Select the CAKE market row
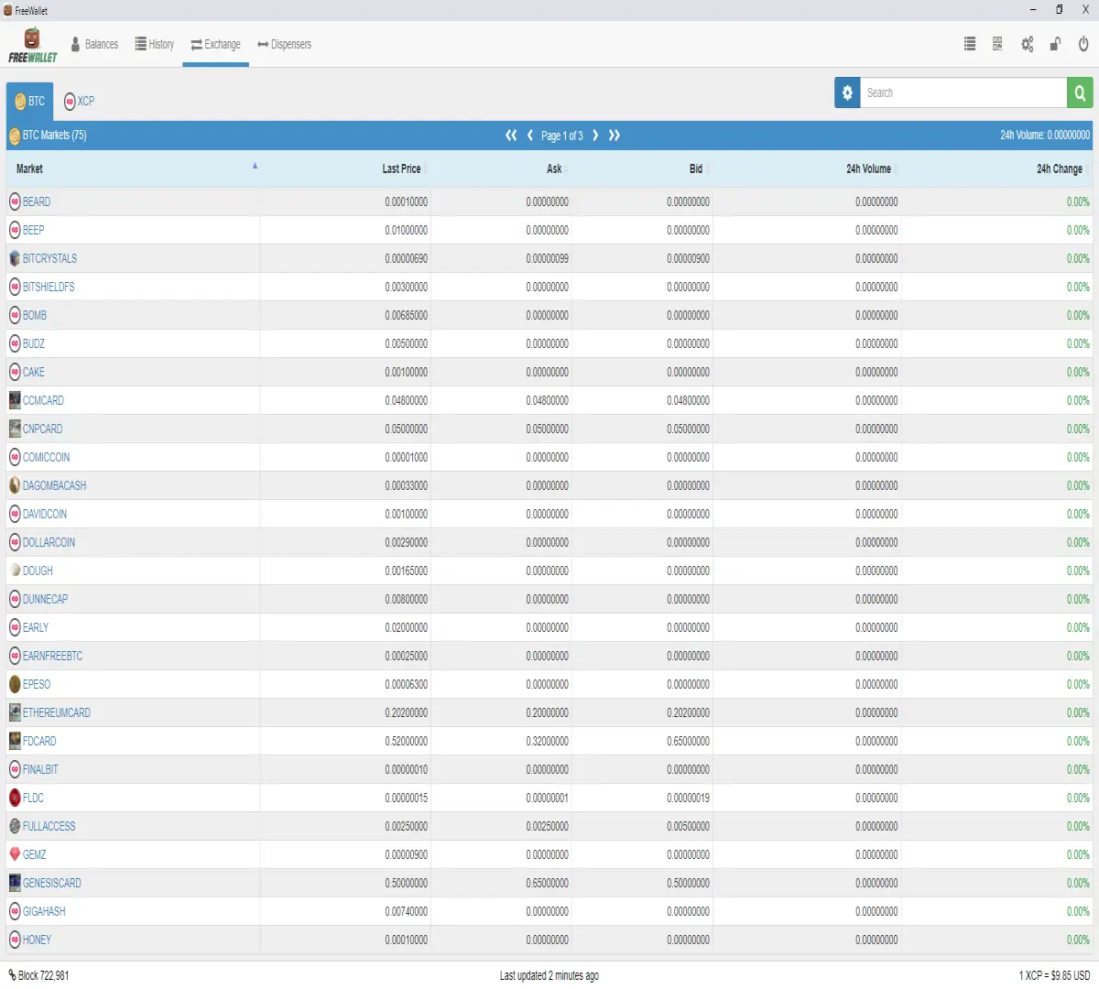 click(549, 372)
